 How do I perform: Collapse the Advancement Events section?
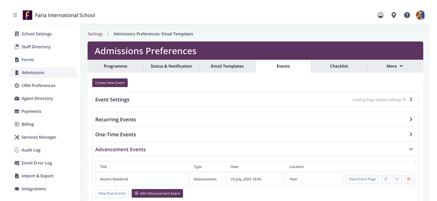coord(411,149)
